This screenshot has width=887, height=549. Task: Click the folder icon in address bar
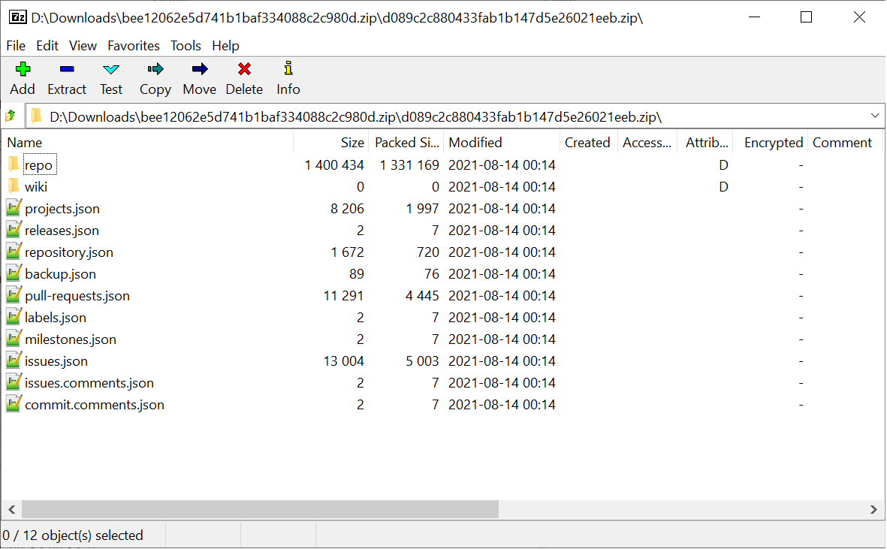pos(36,116)
